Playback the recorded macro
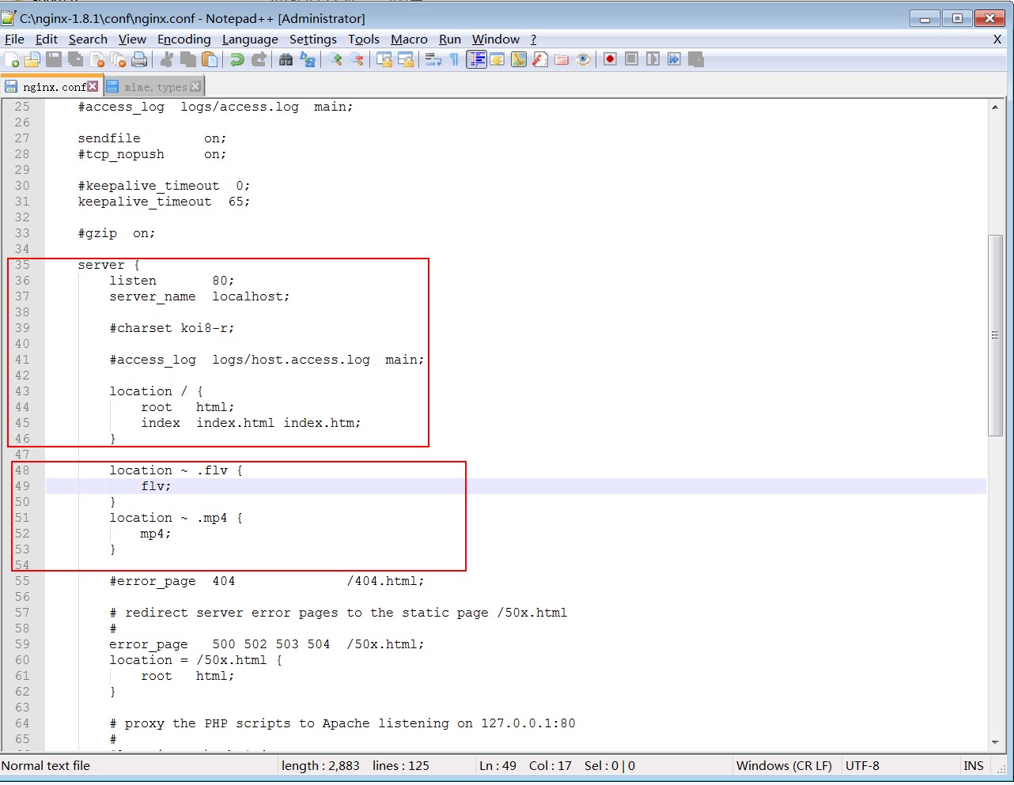 654,59
